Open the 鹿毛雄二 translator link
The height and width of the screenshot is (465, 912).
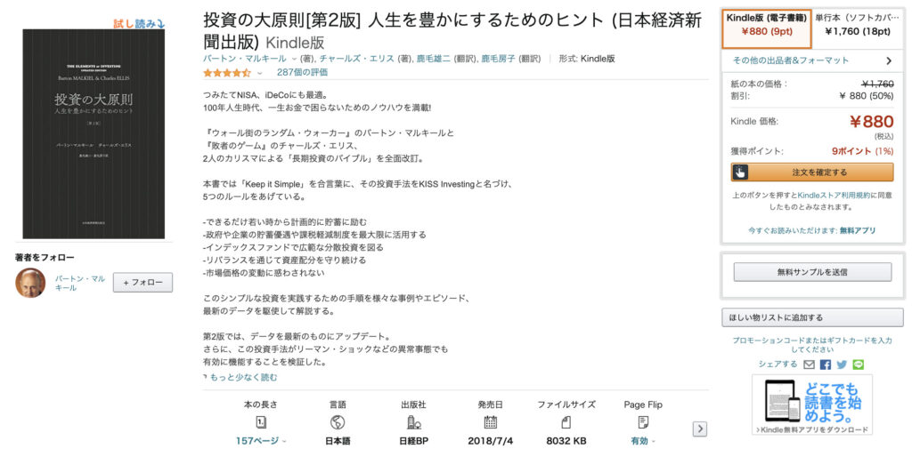pos(434,59)
